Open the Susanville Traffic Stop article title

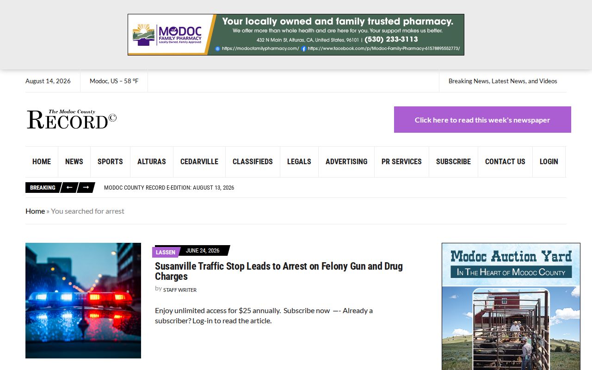click(279, 271)
